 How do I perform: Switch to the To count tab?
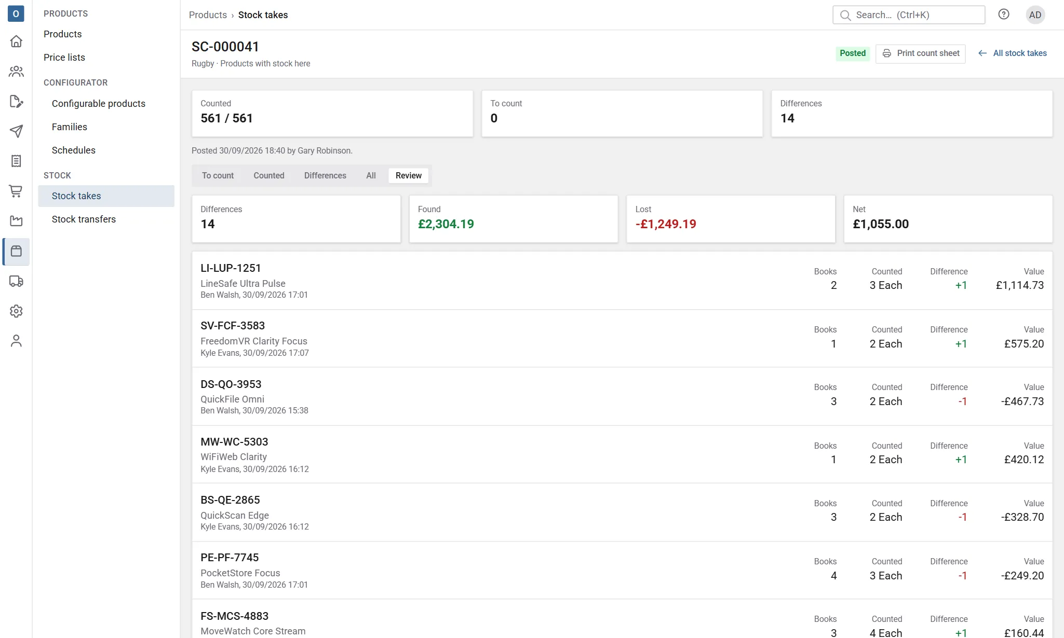coord(218,175)
